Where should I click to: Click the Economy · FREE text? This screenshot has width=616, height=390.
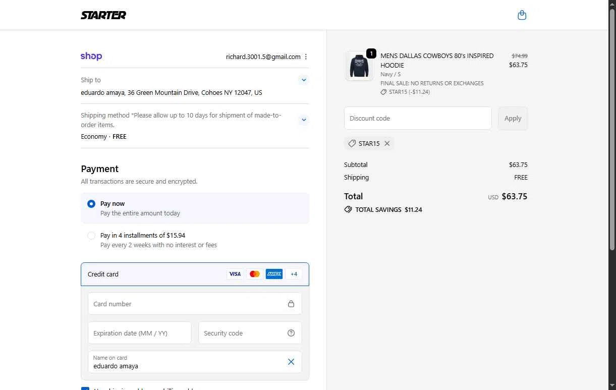(x=104, y=137)
